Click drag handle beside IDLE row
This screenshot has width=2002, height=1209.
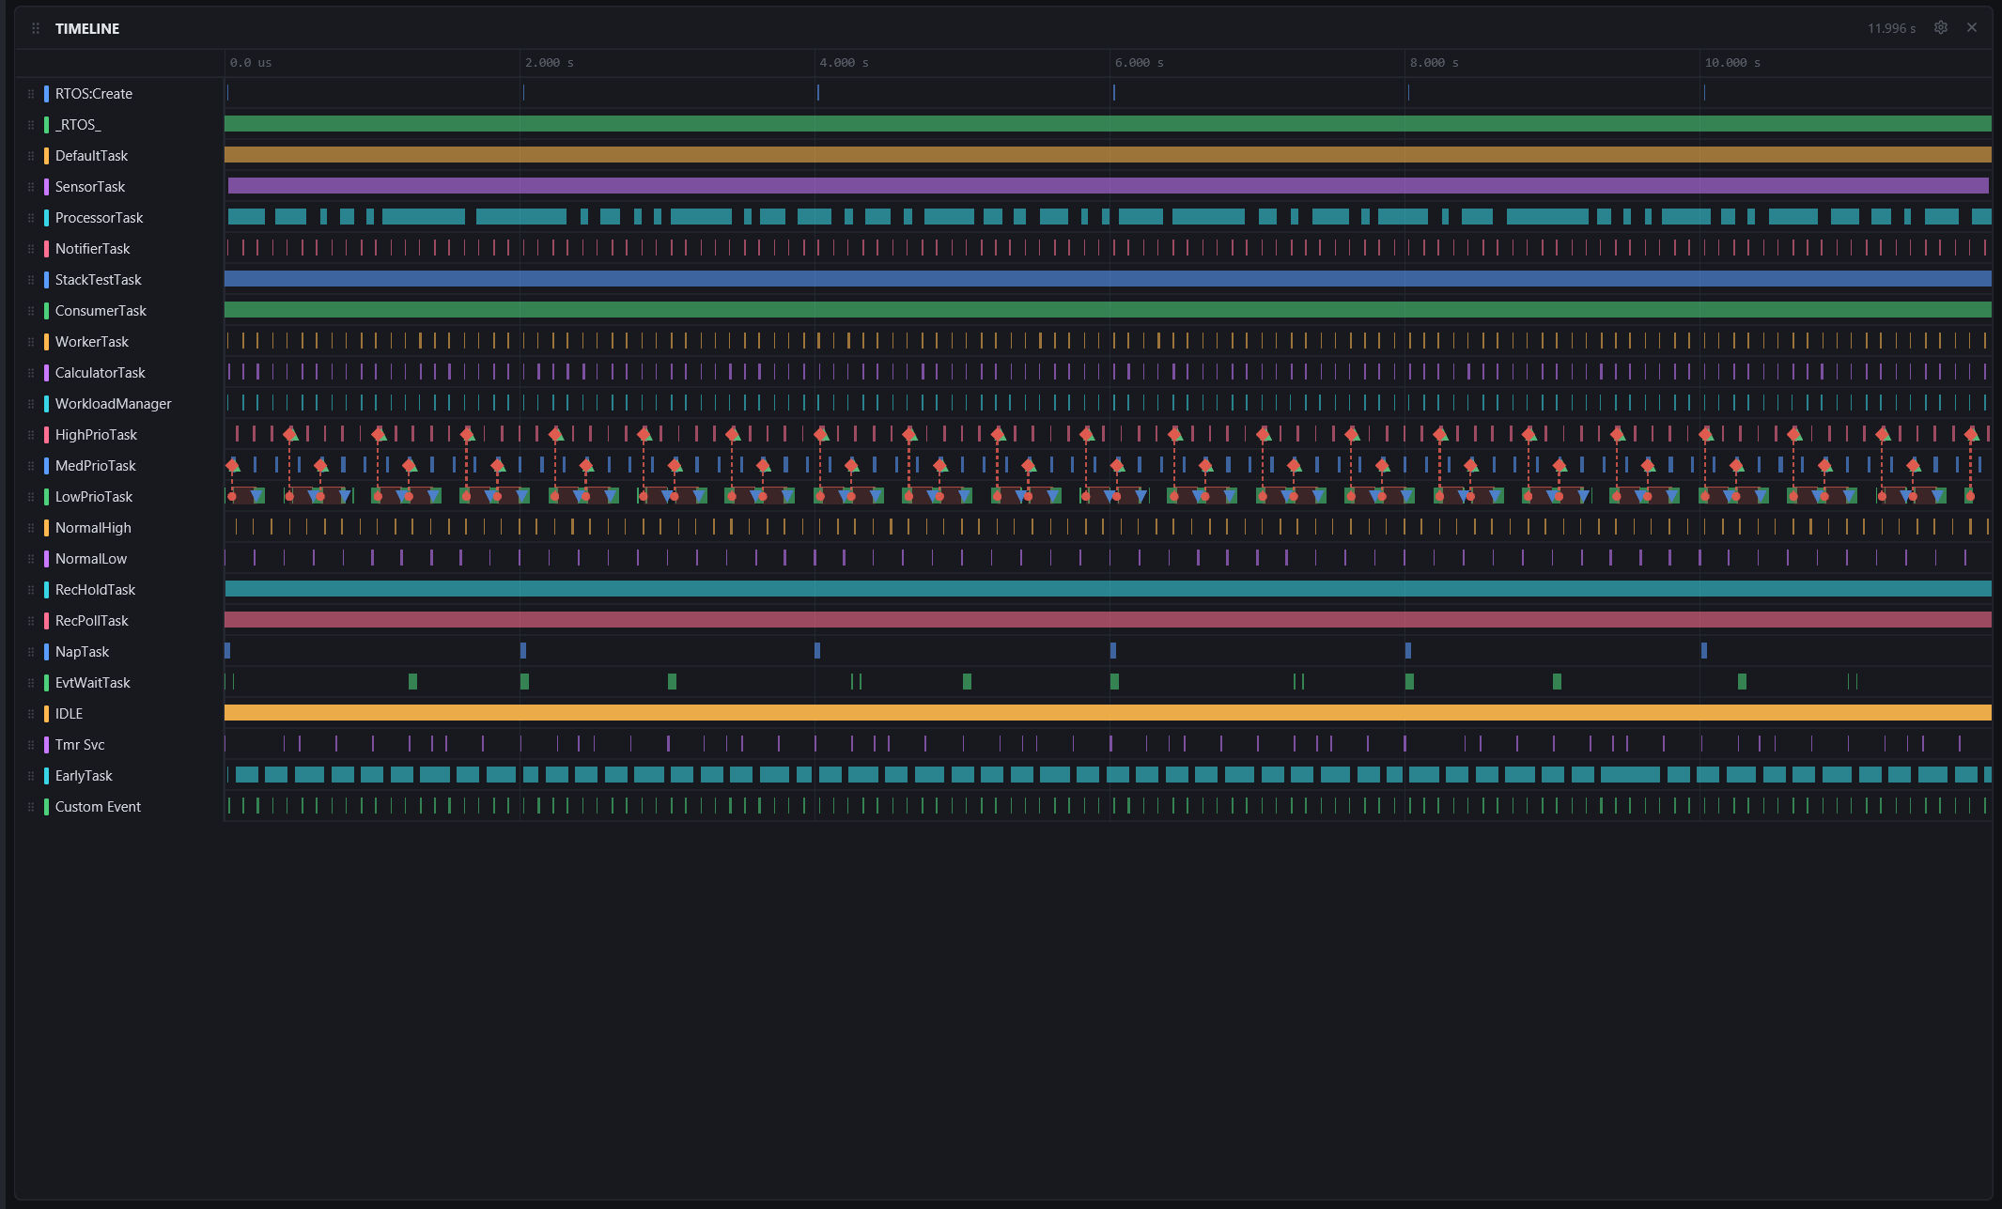point(31,714)
